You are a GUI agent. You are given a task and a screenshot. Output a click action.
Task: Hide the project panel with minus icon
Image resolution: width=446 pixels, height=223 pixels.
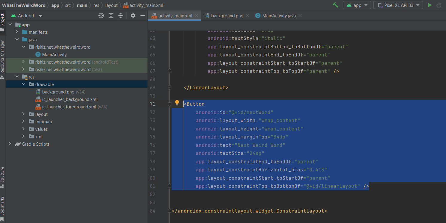point(143,16)
